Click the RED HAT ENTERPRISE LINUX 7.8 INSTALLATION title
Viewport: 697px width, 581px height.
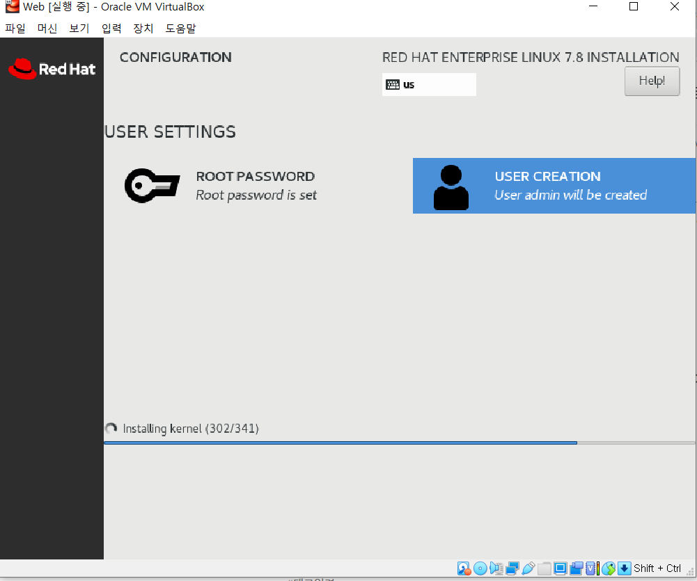[x=531, y=57]
